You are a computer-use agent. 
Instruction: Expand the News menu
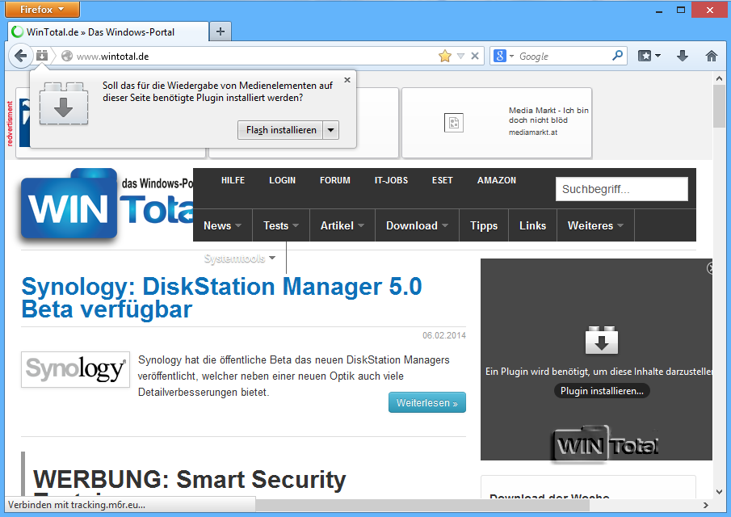tap(222, 225)
